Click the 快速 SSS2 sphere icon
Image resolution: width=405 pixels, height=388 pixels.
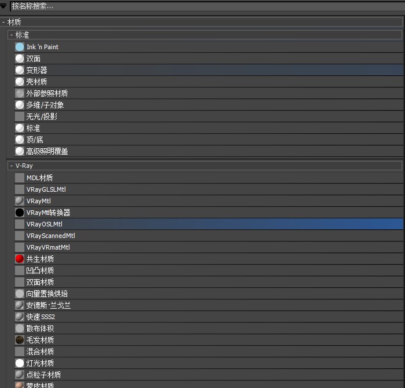coord(19,317)
